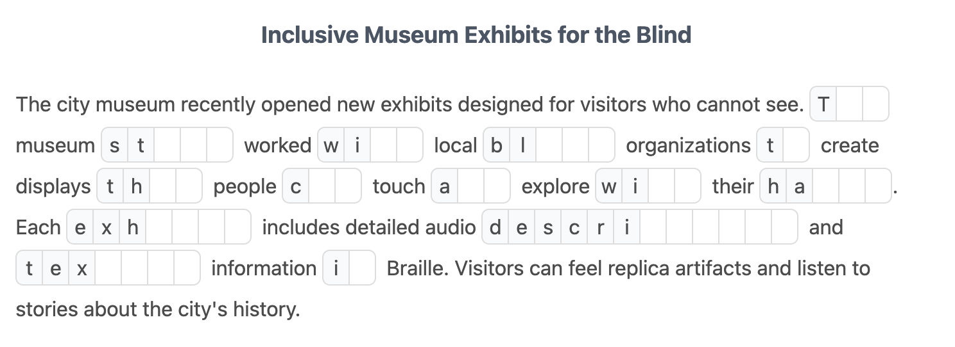Click last empty box of the 'T' word
The image size is (955, 347).
click(875, 104)
